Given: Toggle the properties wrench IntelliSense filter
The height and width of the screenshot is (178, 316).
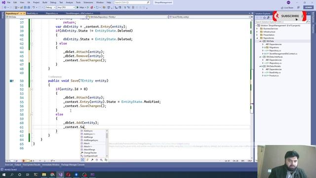Looking at the screenshot, I should [x=92, y=160].
